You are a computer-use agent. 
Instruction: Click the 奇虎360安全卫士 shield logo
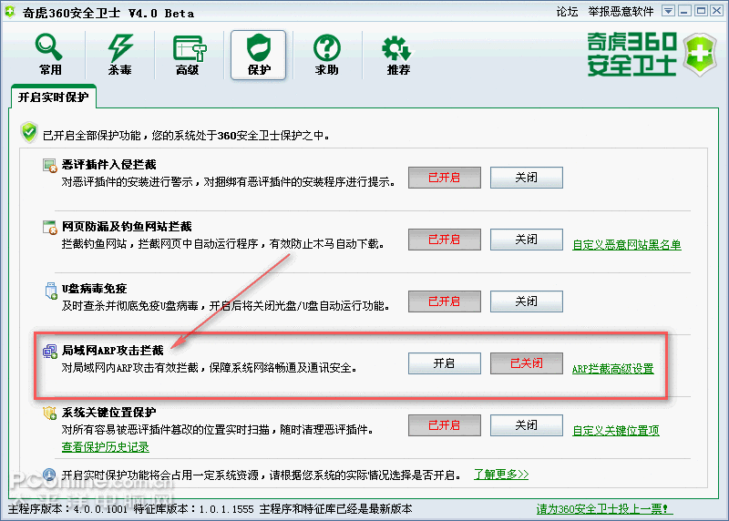pos(700,55)
